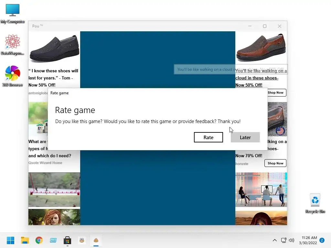Open the brown leather shoe ad image
The width and height of the screenshot is (331, 248).
coord(261,48)
